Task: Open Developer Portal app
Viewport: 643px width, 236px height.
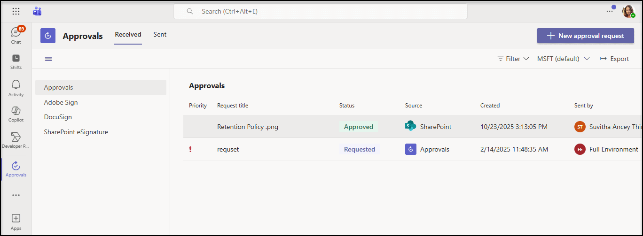Action: pos(16,140)
